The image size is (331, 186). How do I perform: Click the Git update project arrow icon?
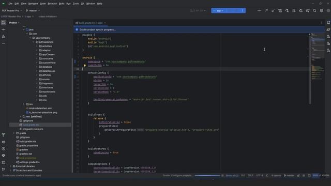pyautogui.click(x=273, y=10)
